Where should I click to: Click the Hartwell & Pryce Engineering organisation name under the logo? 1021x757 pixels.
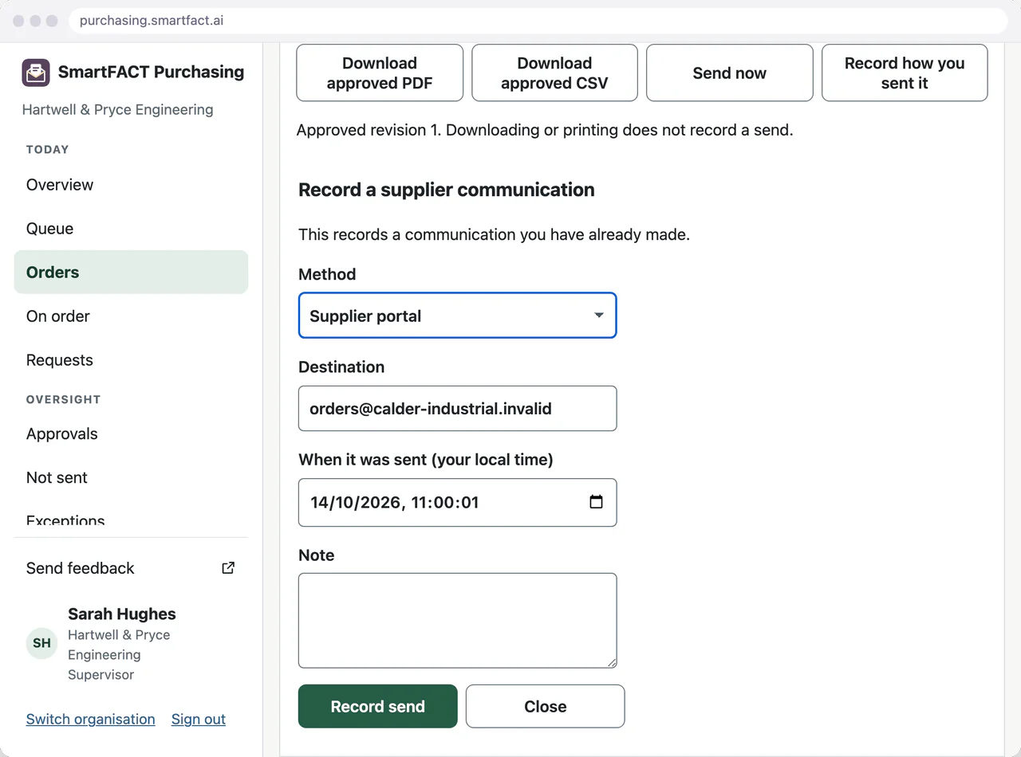point(118,110)
